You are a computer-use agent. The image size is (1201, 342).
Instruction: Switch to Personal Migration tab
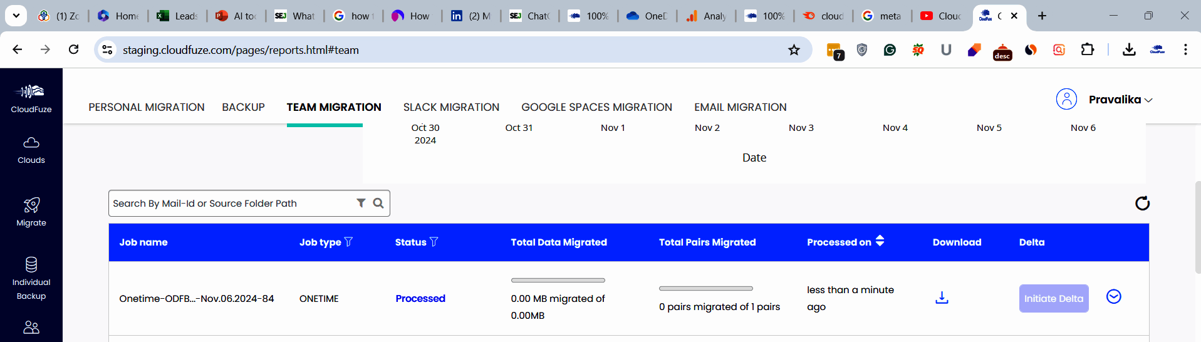click(x=147, y=107)
